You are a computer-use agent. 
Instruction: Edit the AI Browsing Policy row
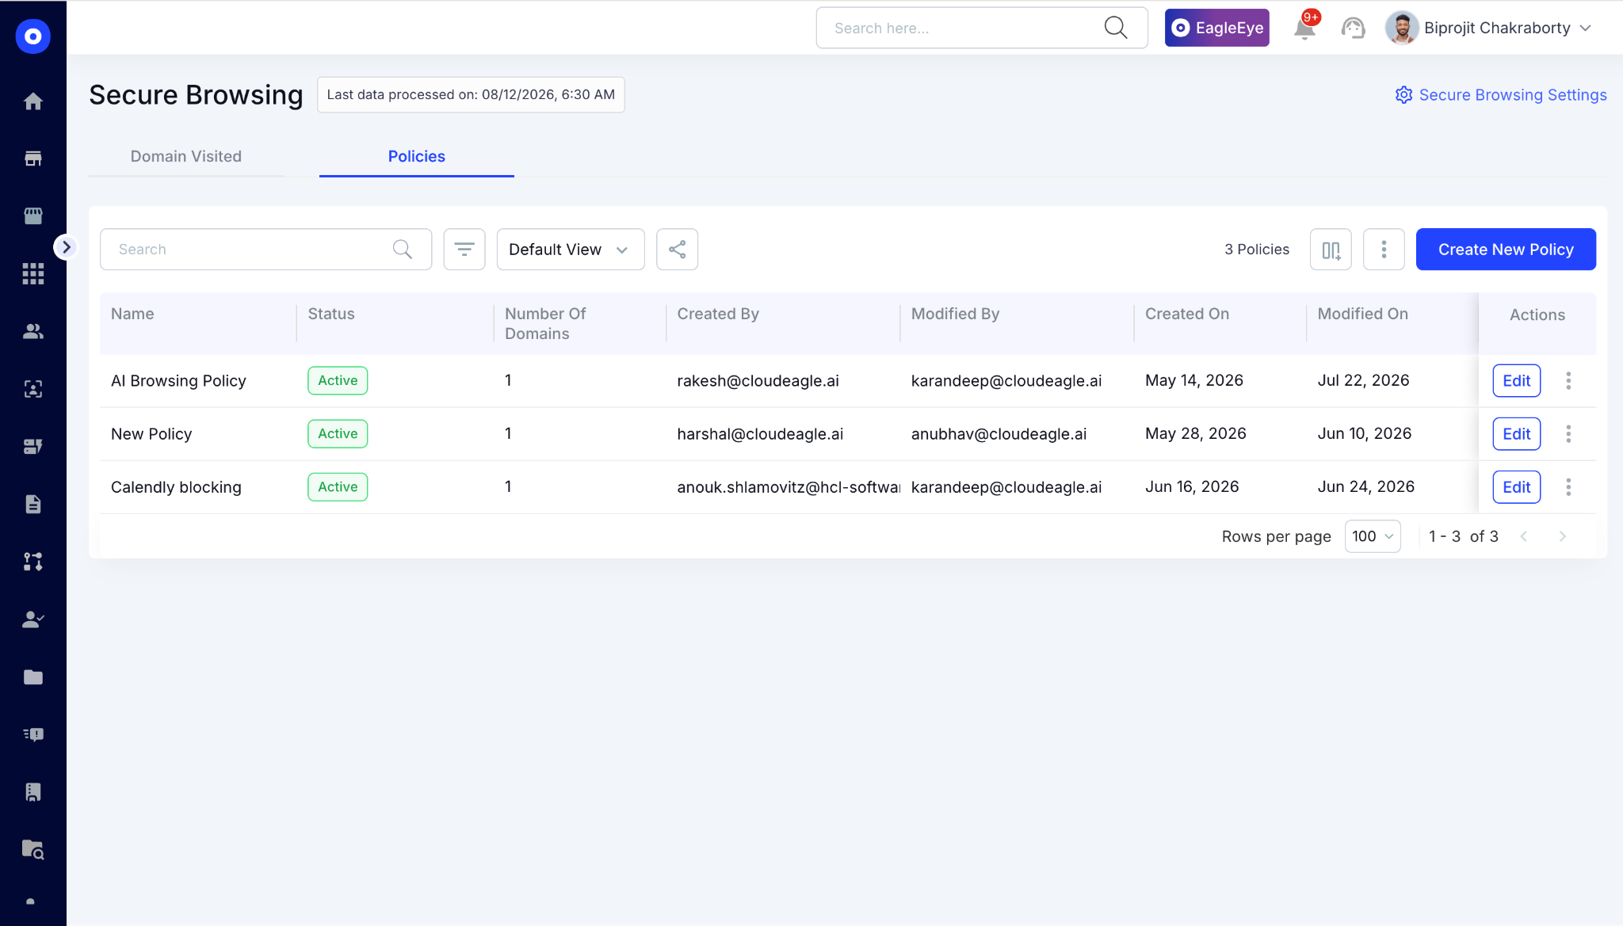point(1516,381)
